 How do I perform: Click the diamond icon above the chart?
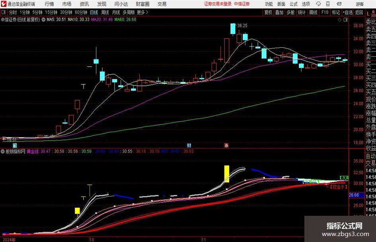pos(339,19)
